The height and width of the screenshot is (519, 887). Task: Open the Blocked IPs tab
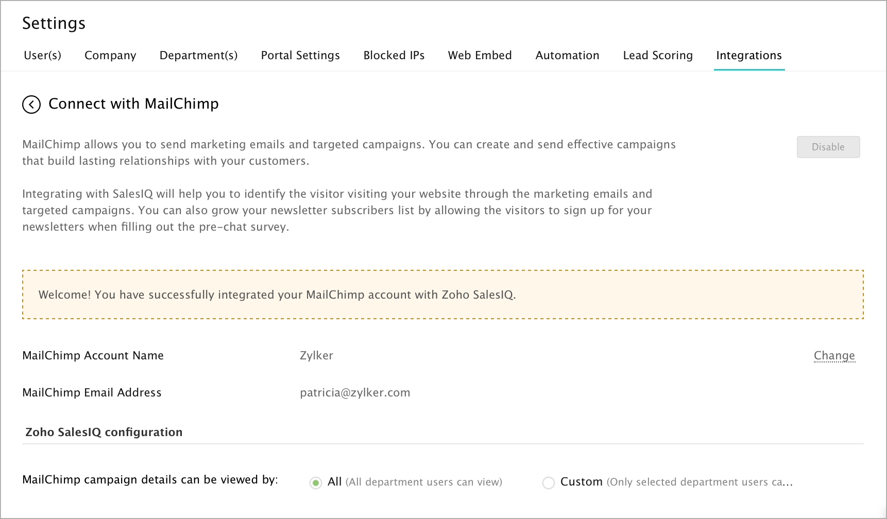click(x=394, y=55)
